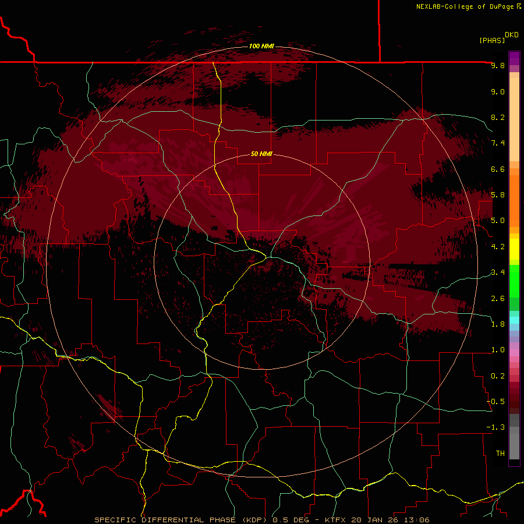The height and width of the screenshot is (524, 524).
Task: Click the purple top color band of legend
Action: (514, 58)
